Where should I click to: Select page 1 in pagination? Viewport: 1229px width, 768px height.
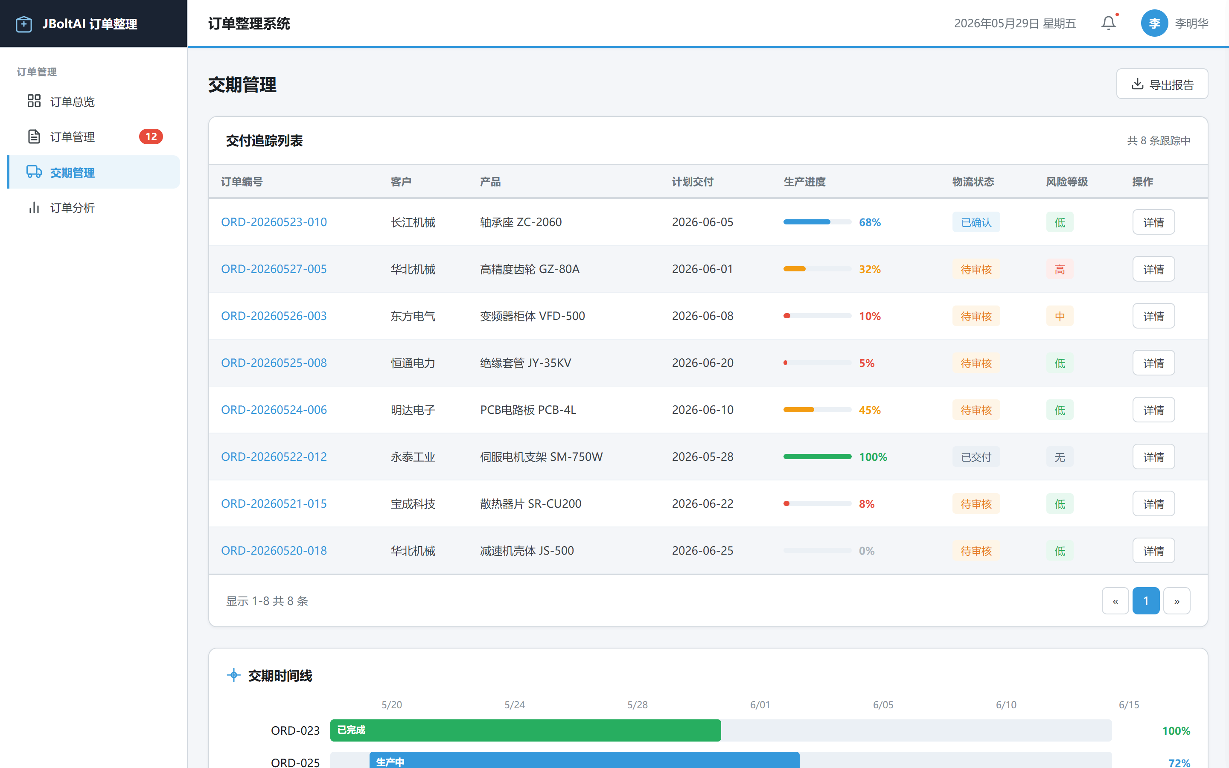1146,601
